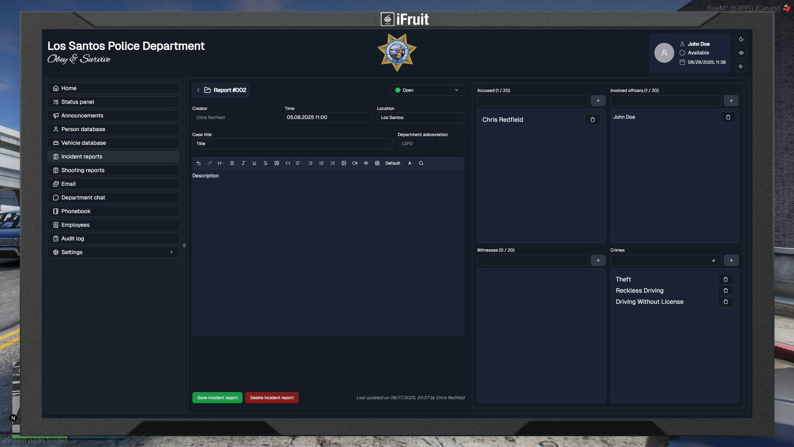Click Save incident report button
This screenshot has height=447, width=794.
coord(217,398)
